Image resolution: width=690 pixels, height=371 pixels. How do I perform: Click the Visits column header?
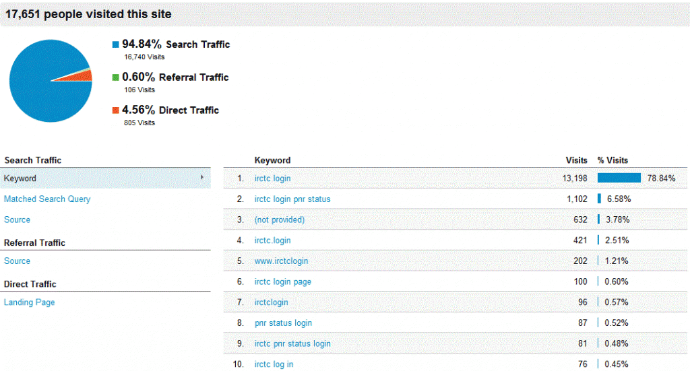[577, 160]
